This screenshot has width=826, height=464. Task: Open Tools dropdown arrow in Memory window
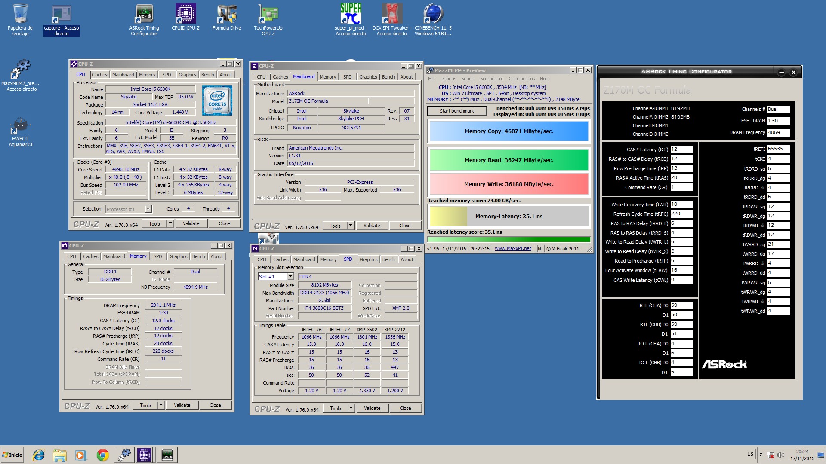[161, 405]
